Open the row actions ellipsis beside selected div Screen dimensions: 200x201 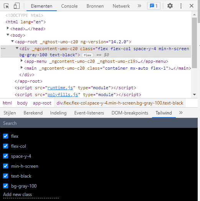pos(3,49)
